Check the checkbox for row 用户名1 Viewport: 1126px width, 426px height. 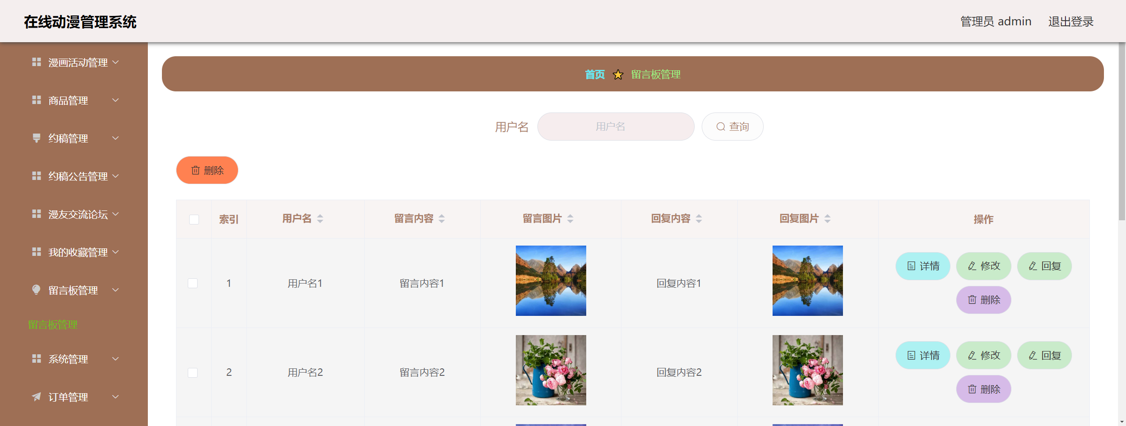pos(194,283)
